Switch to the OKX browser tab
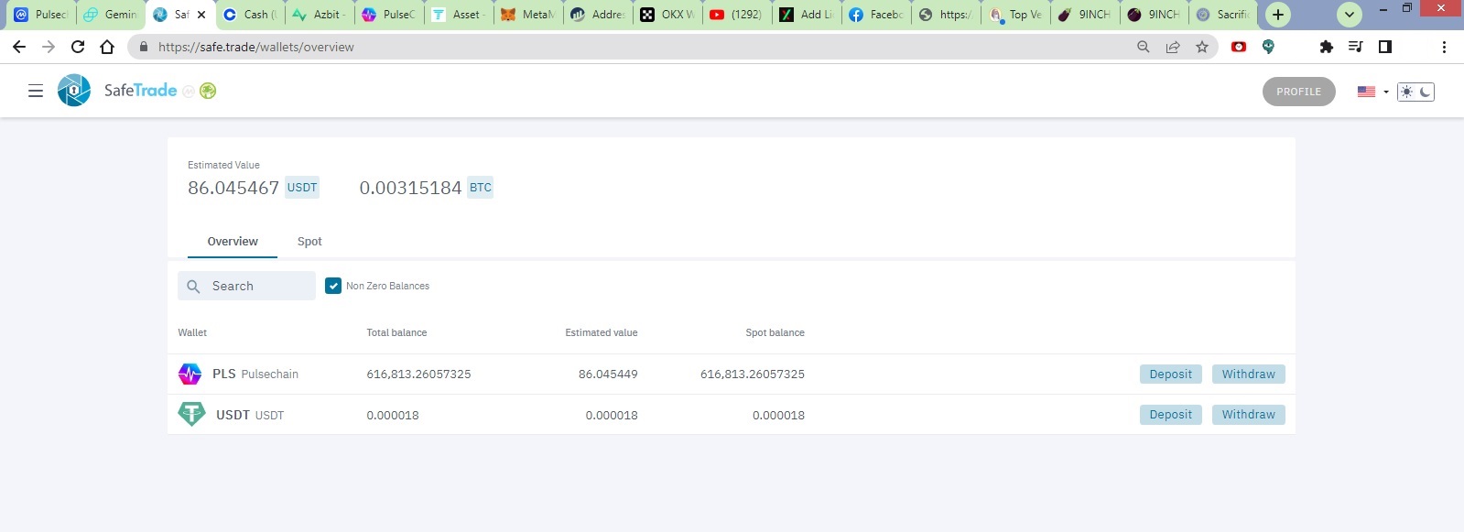1464x532 pixels. click(x=667, y=15)
